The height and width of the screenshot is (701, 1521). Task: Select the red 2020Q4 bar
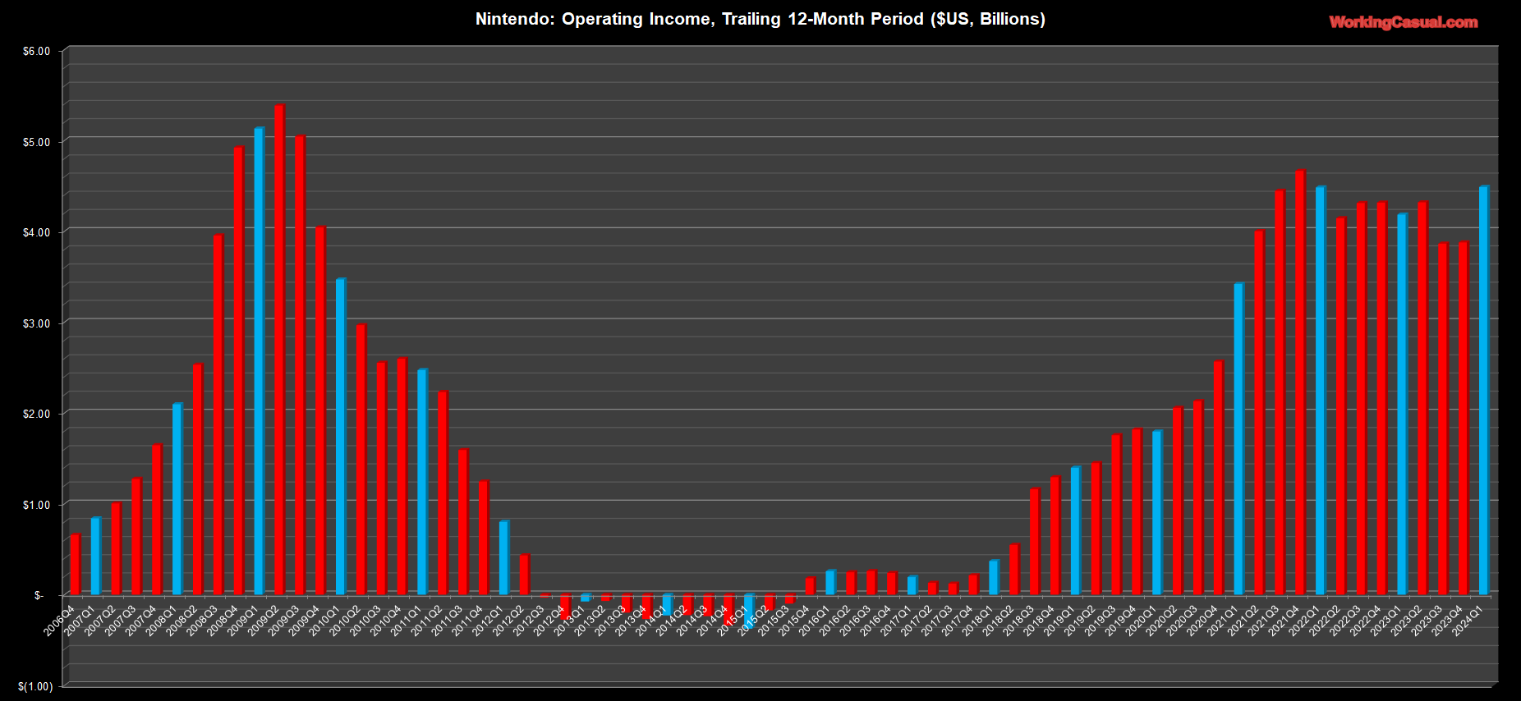(1219, 478)
